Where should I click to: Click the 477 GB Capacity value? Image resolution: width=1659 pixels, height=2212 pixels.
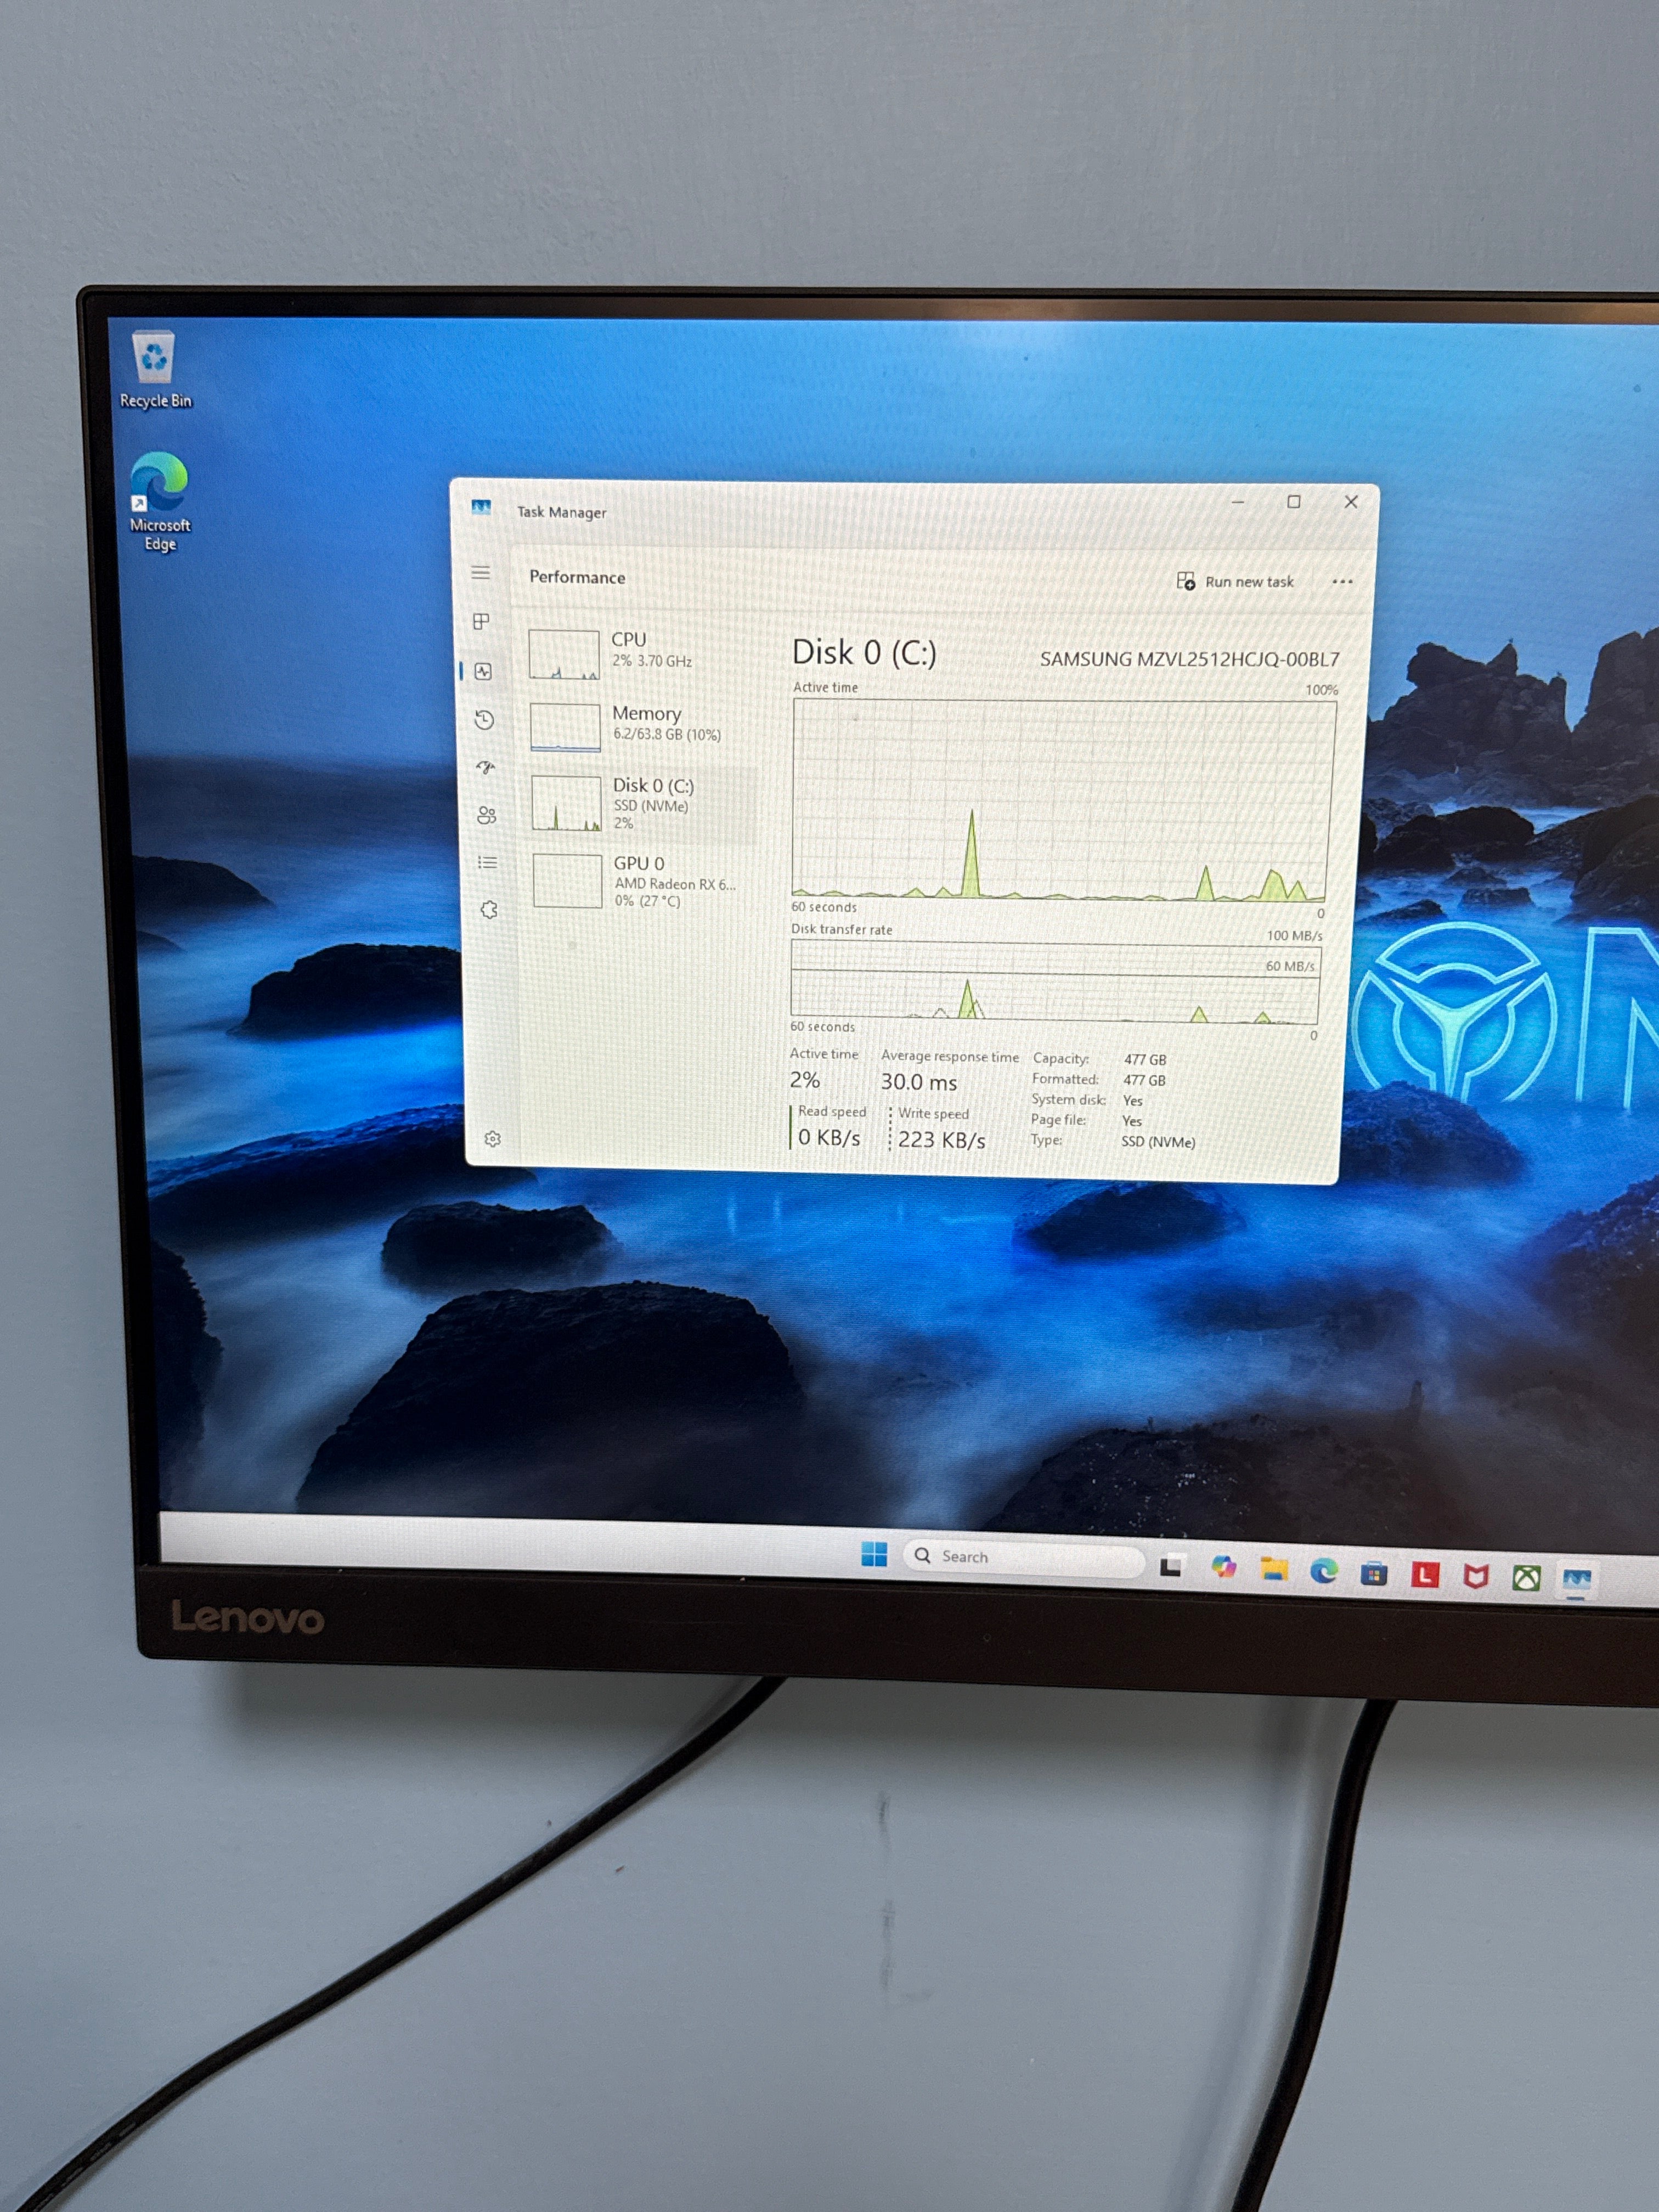[x=1145, y=1060]
